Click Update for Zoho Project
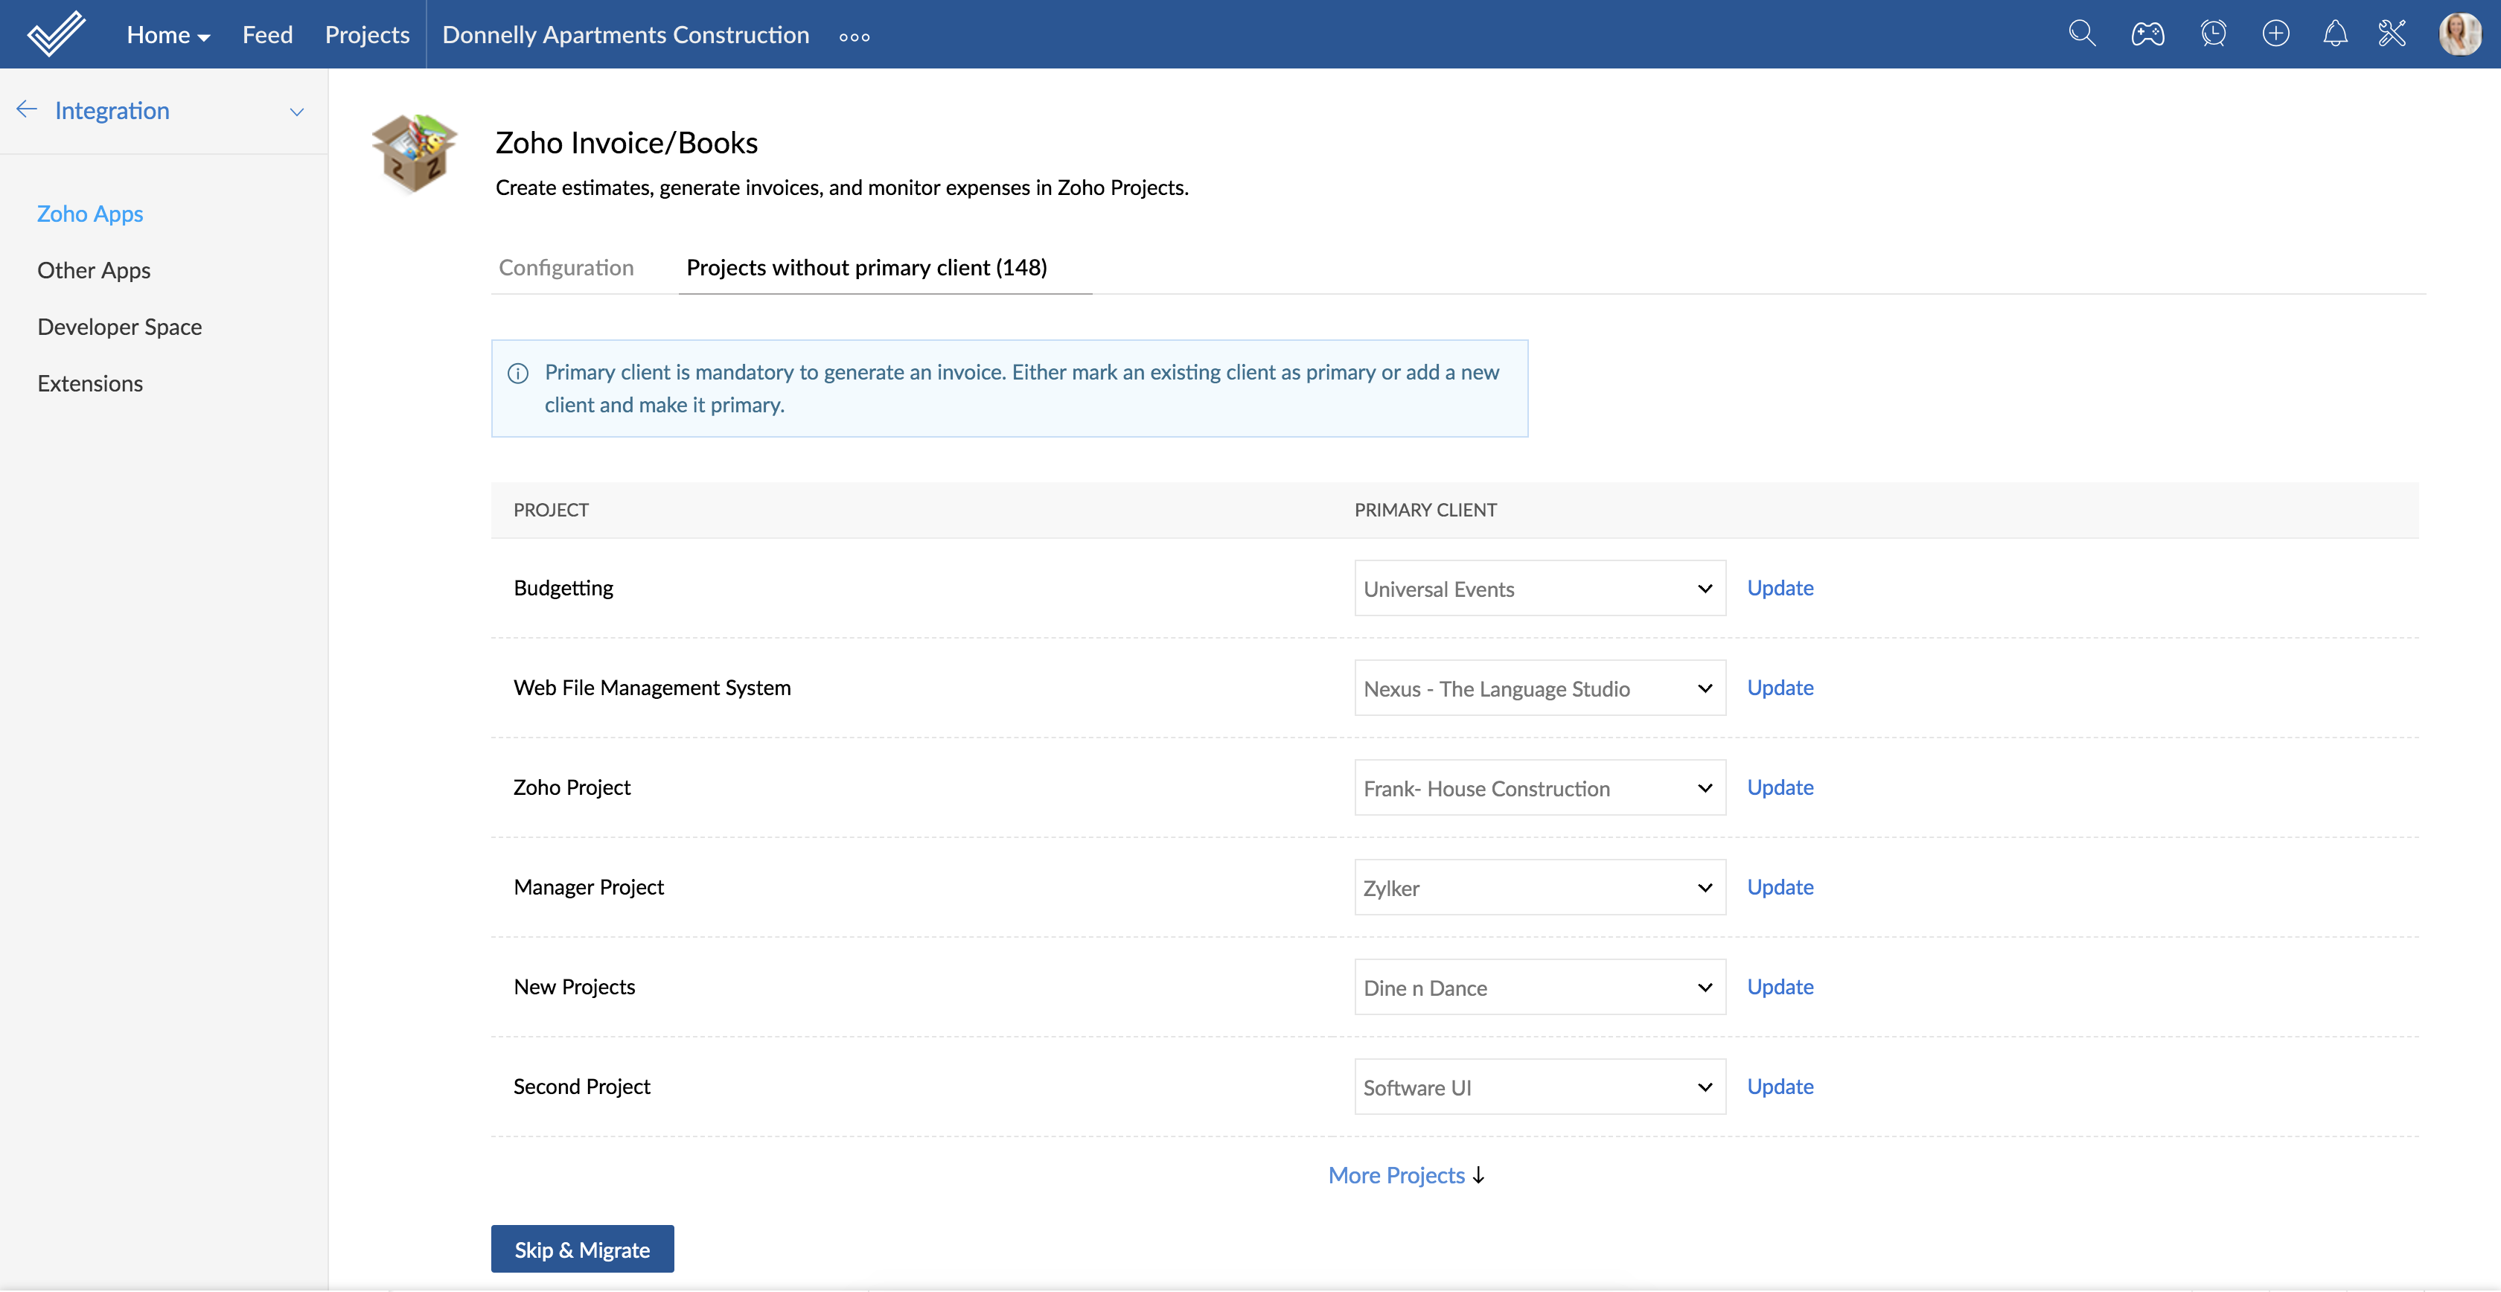The height and width of the screenshot is (1292, 2501). 1780,787
